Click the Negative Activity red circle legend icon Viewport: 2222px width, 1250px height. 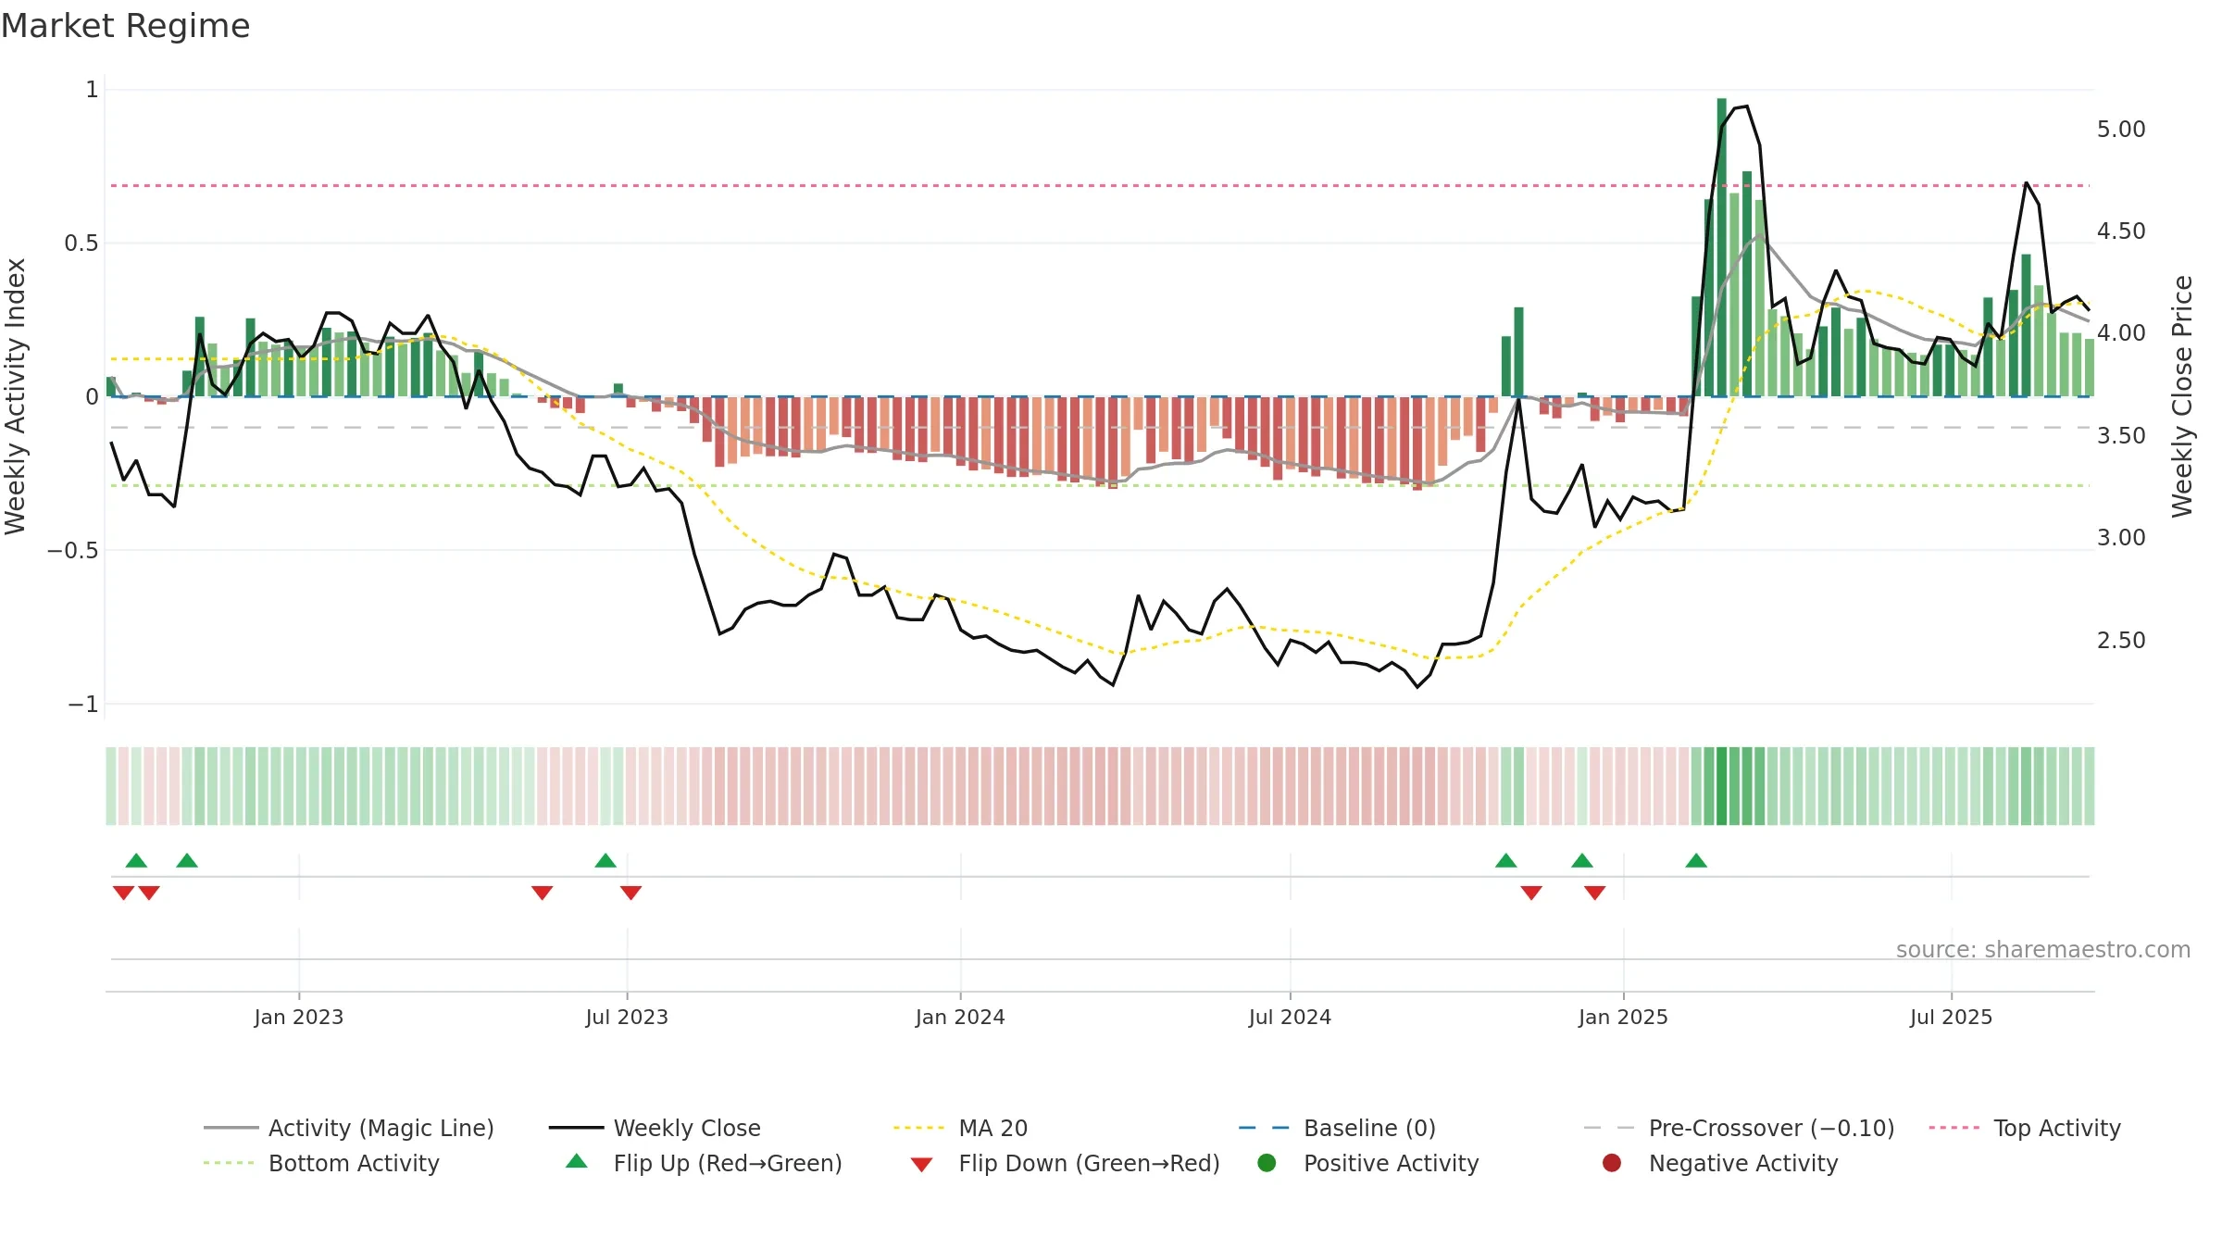1612,1163
